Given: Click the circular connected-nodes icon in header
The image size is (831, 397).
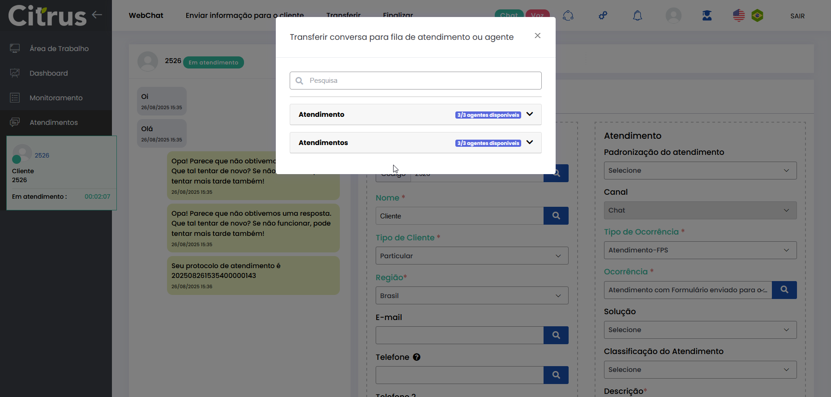Looking at the screenshot, I should click(x=568, y=16).
